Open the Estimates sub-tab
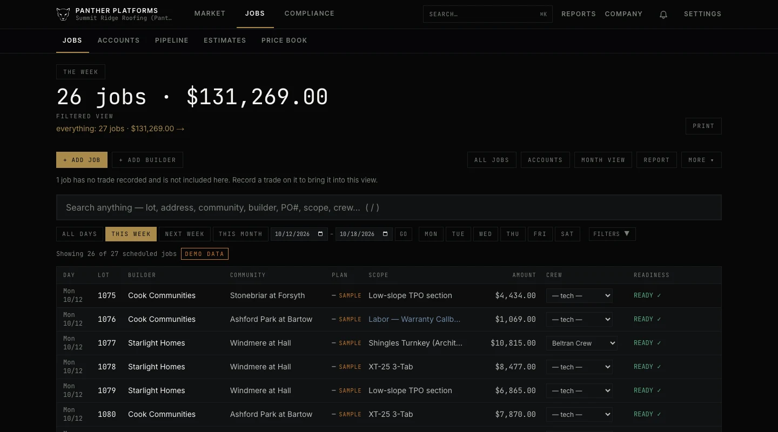 tap(225, 40)
